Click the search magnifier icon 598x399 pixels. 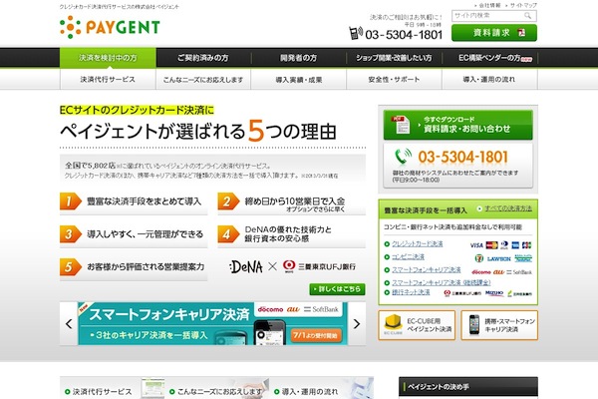point(527,16)
